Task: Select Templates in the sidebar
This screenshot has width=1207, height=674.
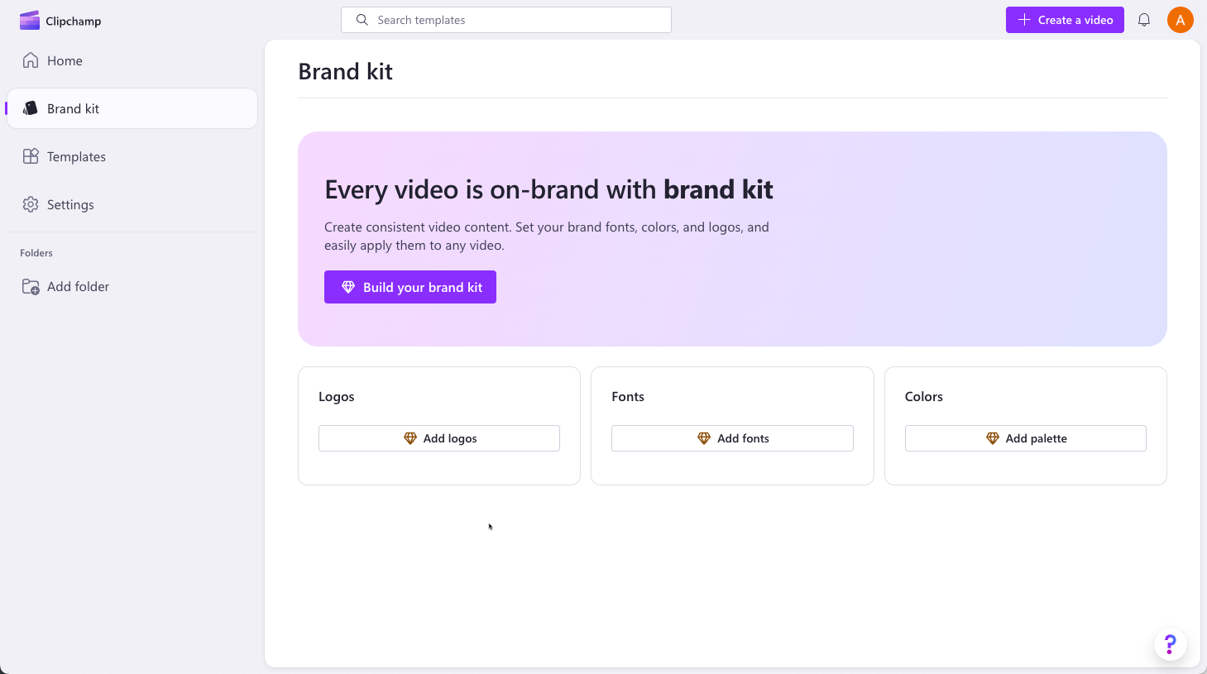Action: 76,156
